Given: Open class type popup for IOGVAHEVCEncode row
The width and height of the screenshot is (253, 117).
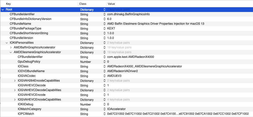Looking at the screenshot, I should point(104,95).
